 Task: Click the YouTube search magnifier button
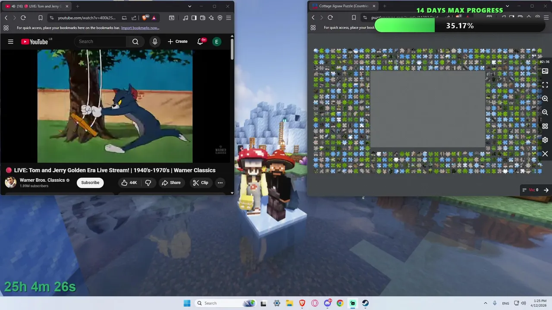(135, 41)
